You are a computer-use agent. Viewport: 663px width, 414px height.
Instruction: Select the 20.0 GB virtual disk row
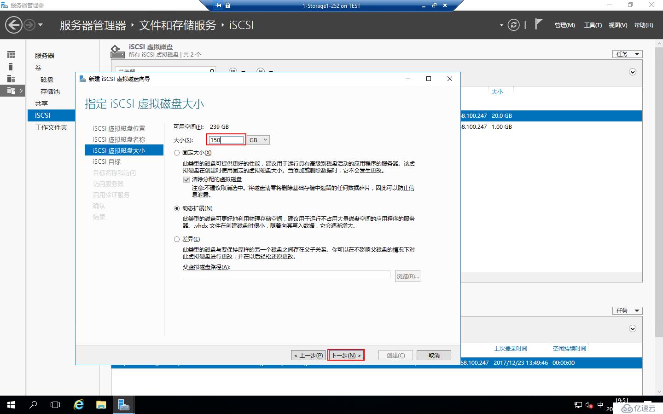(x=551, y=116)
